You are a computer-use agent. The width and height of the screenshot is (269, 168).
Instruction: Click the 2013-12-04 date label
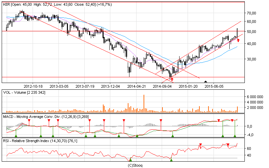click(110, 86)
